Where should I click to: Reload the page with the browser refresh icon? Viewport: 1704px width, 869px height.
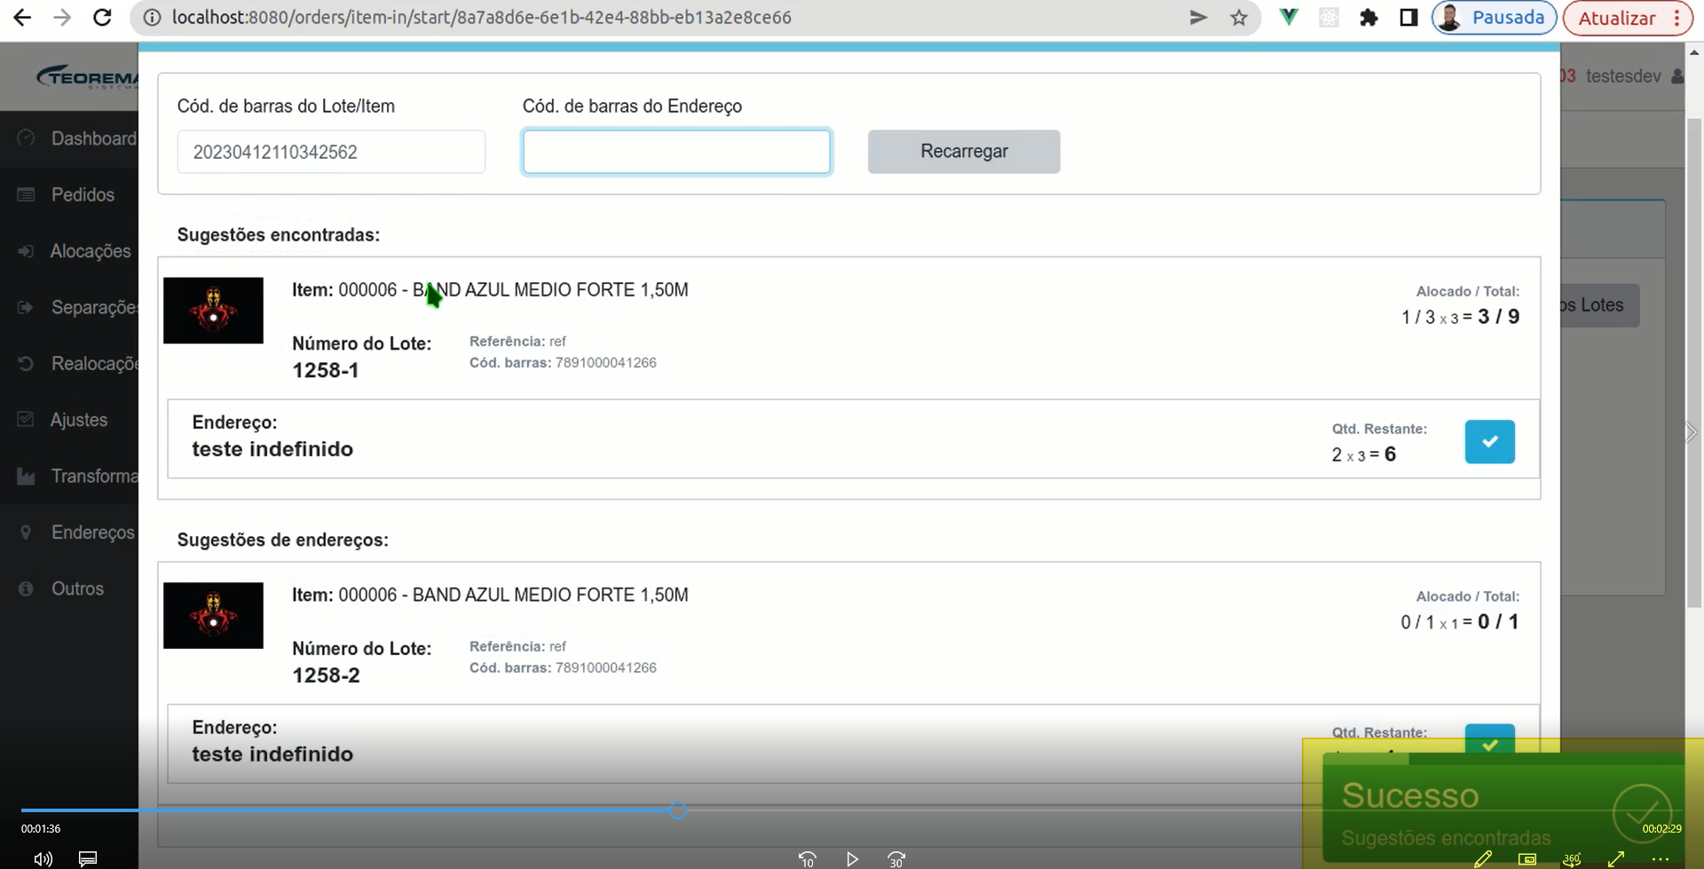click(102, 17)
